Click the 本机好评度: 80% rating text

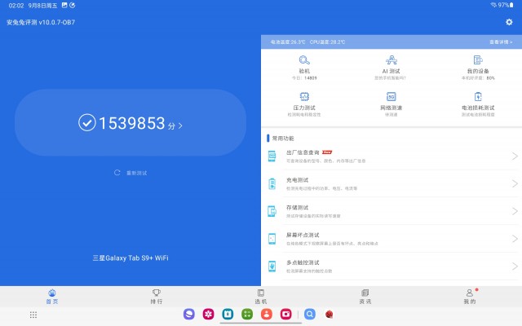(478, 78)
